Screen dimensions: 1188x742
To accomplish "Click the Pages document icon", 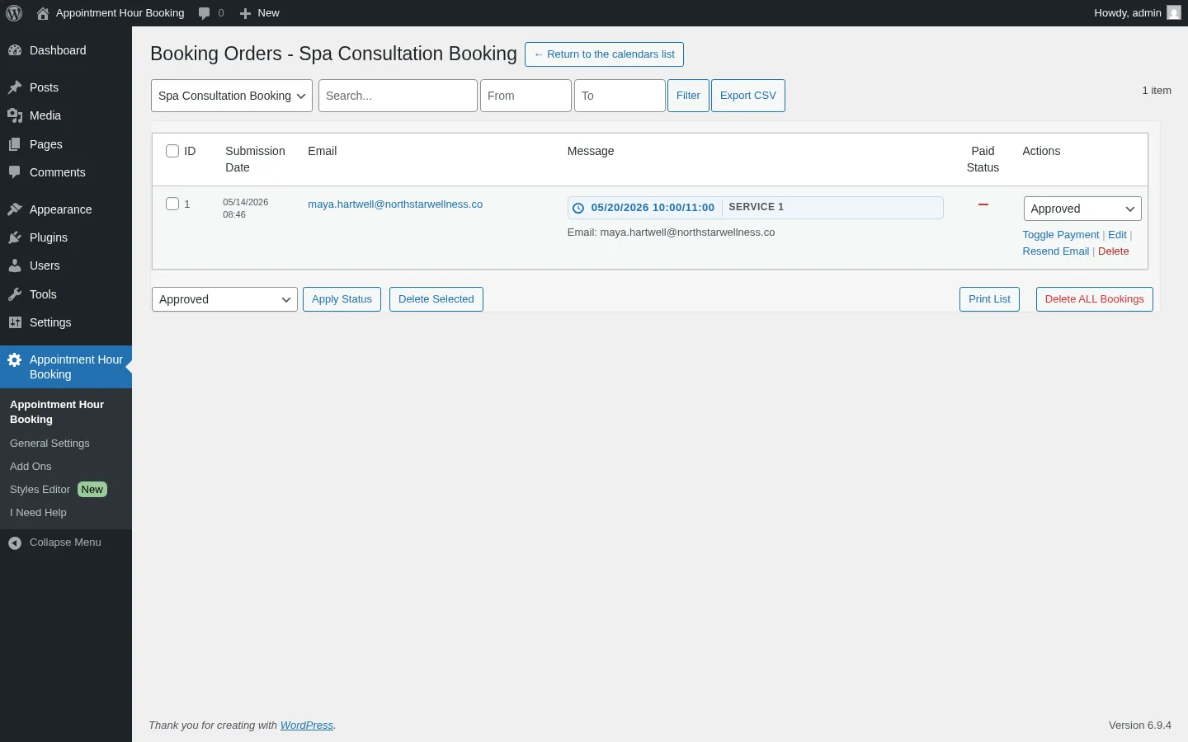I will [15, 144].
